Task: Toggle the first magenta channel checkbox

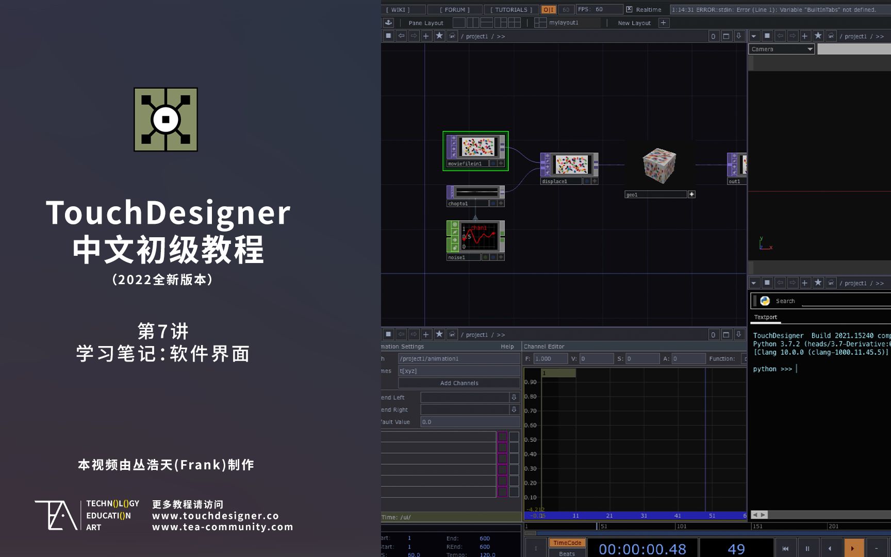Action: pos(502,436)
